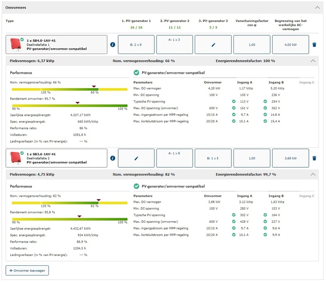This screenshot has width=326, height=282.
Task: Edit PV-generator 3 pencil for SB4.0 inverter
Action: click(x=213, y=45)
